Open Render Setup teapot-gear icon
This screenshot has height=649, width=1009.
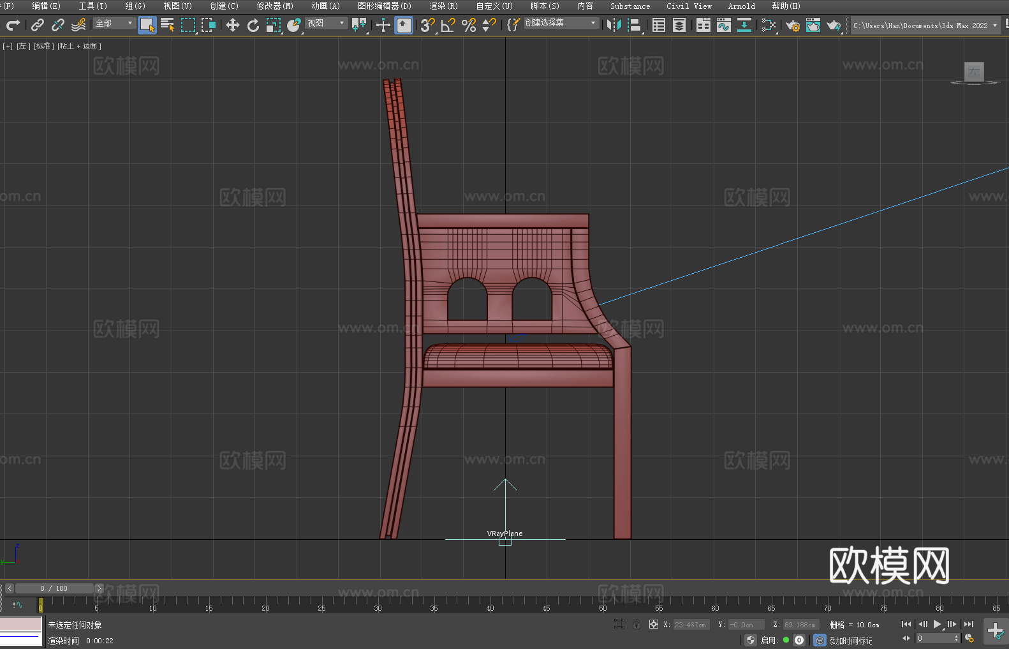click(x=793, y=25)
